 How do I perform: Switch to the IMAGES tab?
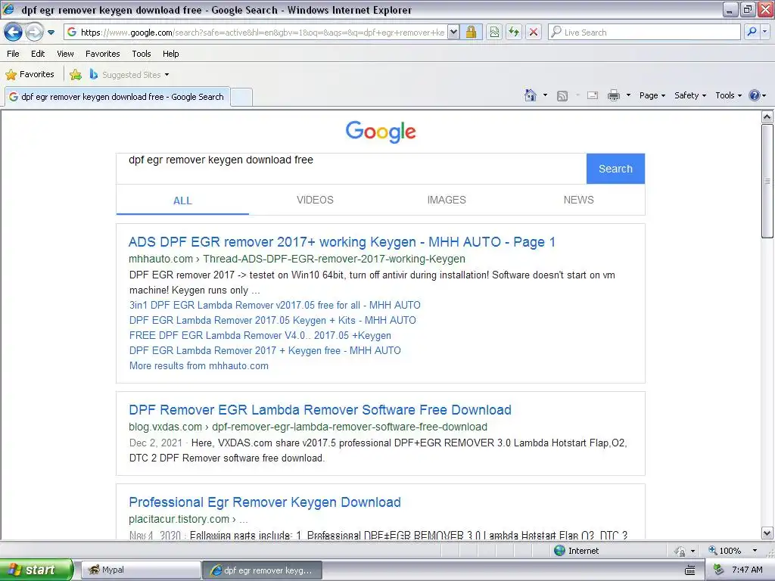coord(447,200)
